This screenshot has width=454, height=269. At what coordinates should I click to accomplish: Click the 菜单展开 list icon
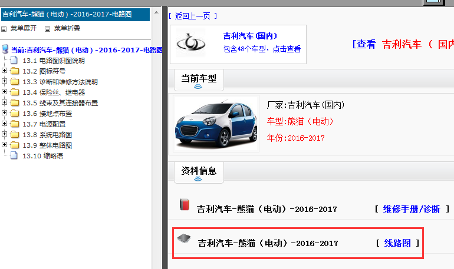pyautogui.click(x=4, y=29)
